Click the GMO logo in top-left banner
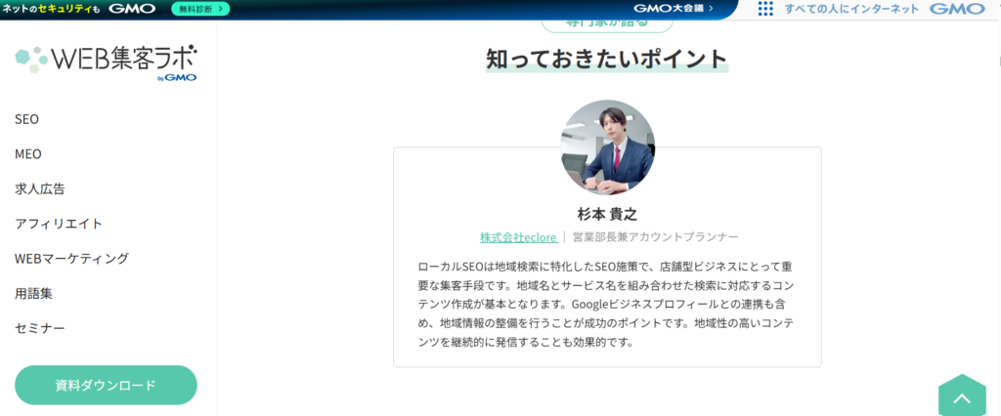 point(132,9)
